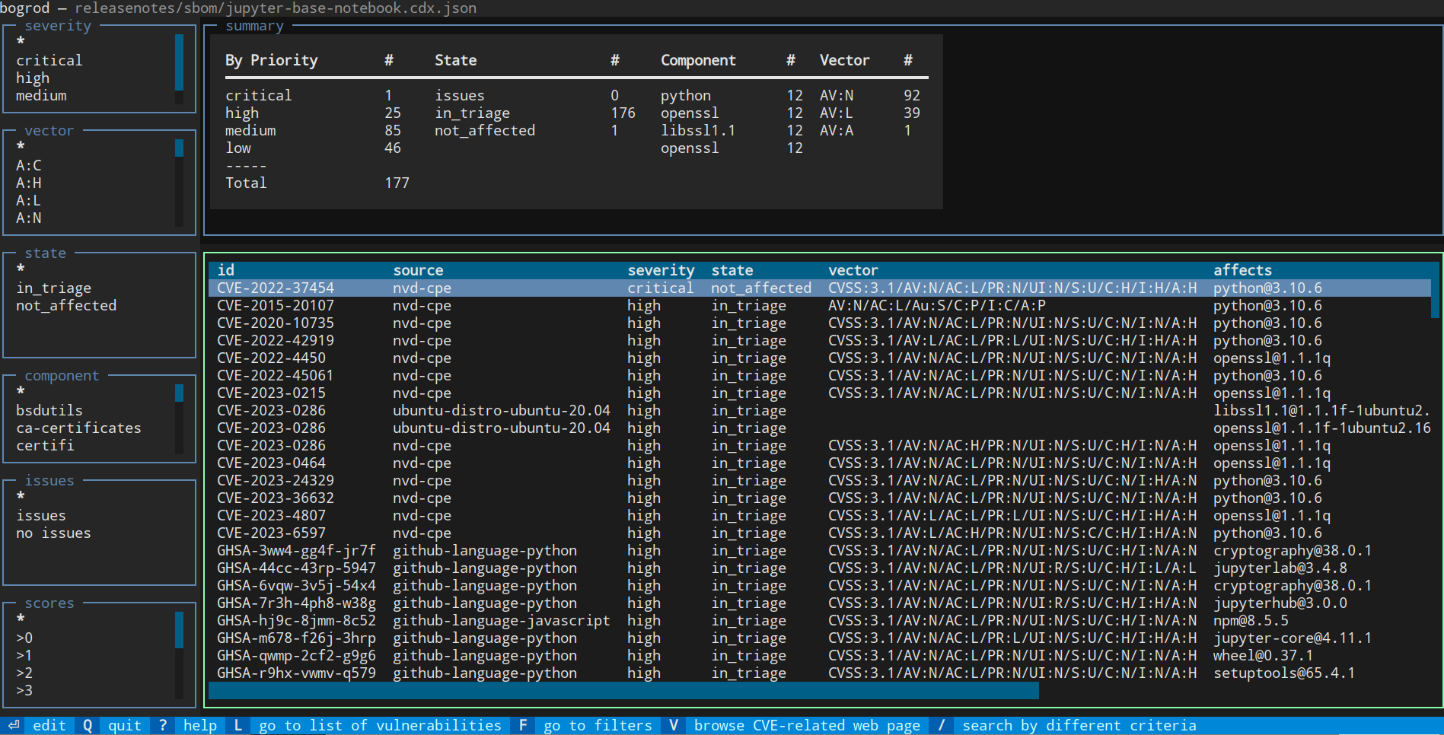Select row GHSA-hj9c-8jmm-8c52
1444x735 pixels.
296,620
